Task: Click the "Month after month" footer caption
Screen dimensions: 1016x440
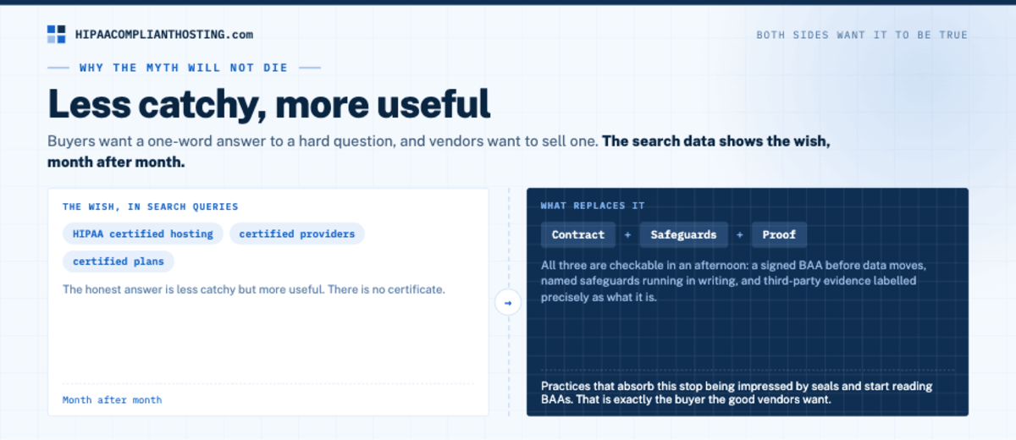Action: [112, 399]
